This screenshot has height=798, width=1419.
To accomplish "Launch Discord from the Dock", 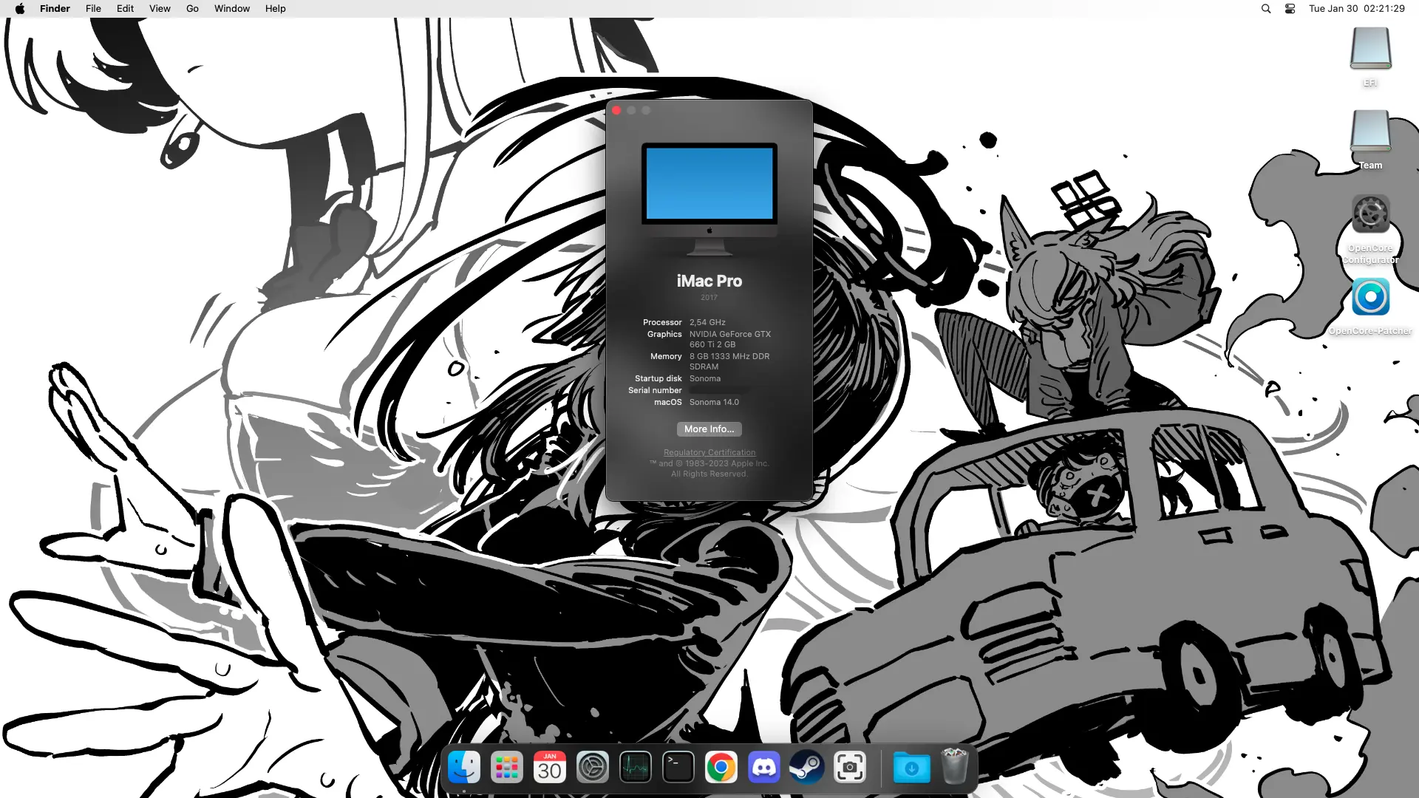I will [x=764, y=768].
